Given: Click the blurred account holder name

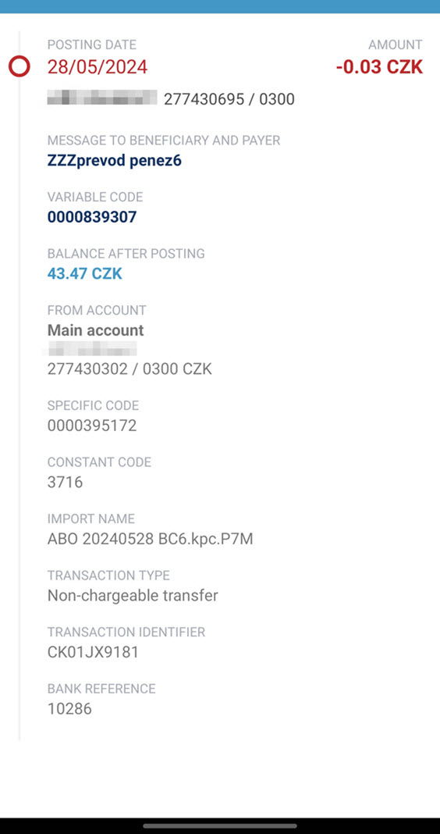Looking at the screenshot, I should point(92,349).
